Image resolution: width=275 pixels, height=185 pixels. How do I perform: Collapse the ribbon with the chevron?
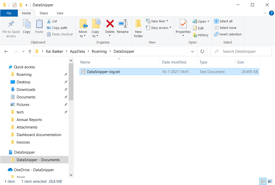tap(265, 13)
